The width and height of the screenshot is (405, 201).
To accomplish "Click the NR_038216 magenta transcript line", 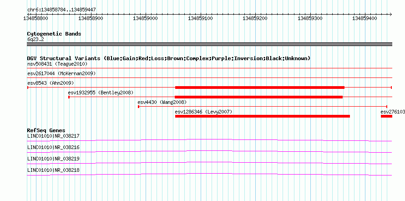I will tap(209, 151).
